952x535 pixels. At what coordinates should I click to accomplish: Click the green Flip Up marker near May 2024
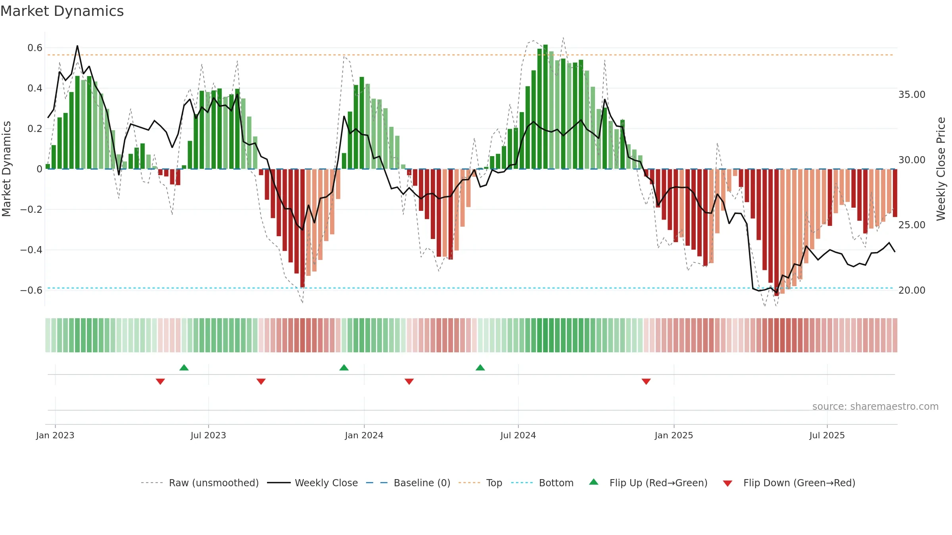[x=480, y=367]
